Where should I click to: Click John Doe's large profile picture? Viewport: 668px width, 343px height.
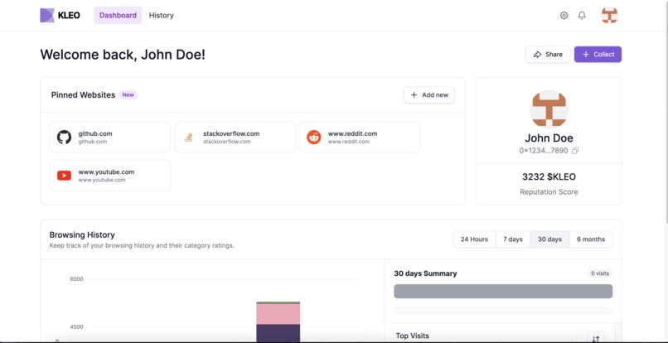click(x=549, y=109)
